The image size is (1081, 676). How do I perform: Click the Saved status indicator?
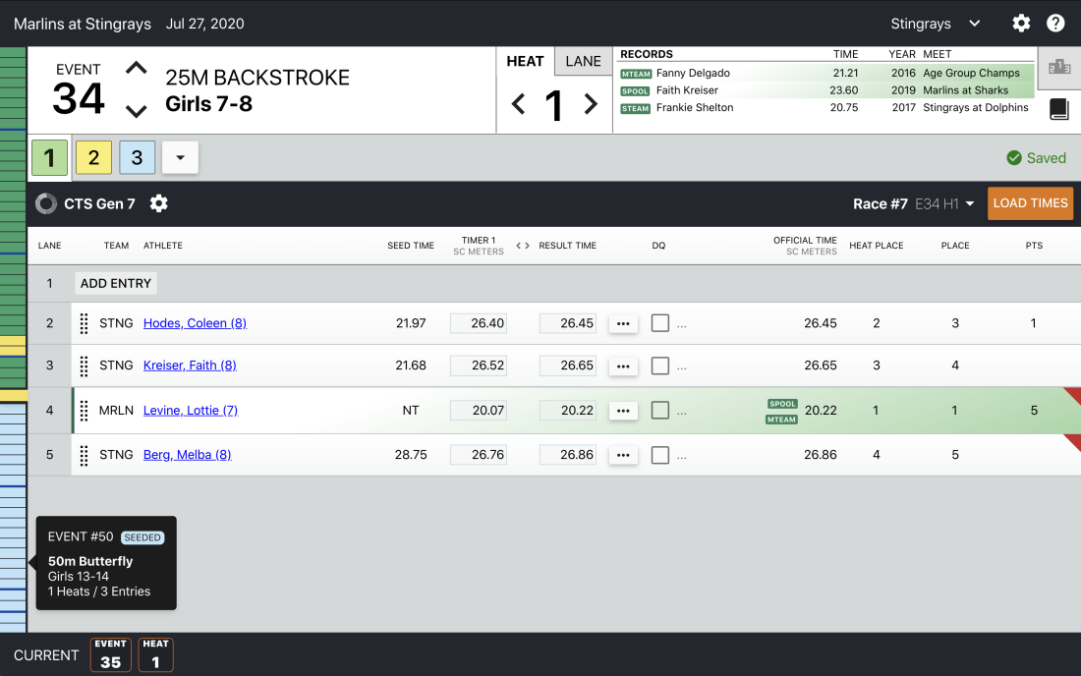click(1036, 158)
